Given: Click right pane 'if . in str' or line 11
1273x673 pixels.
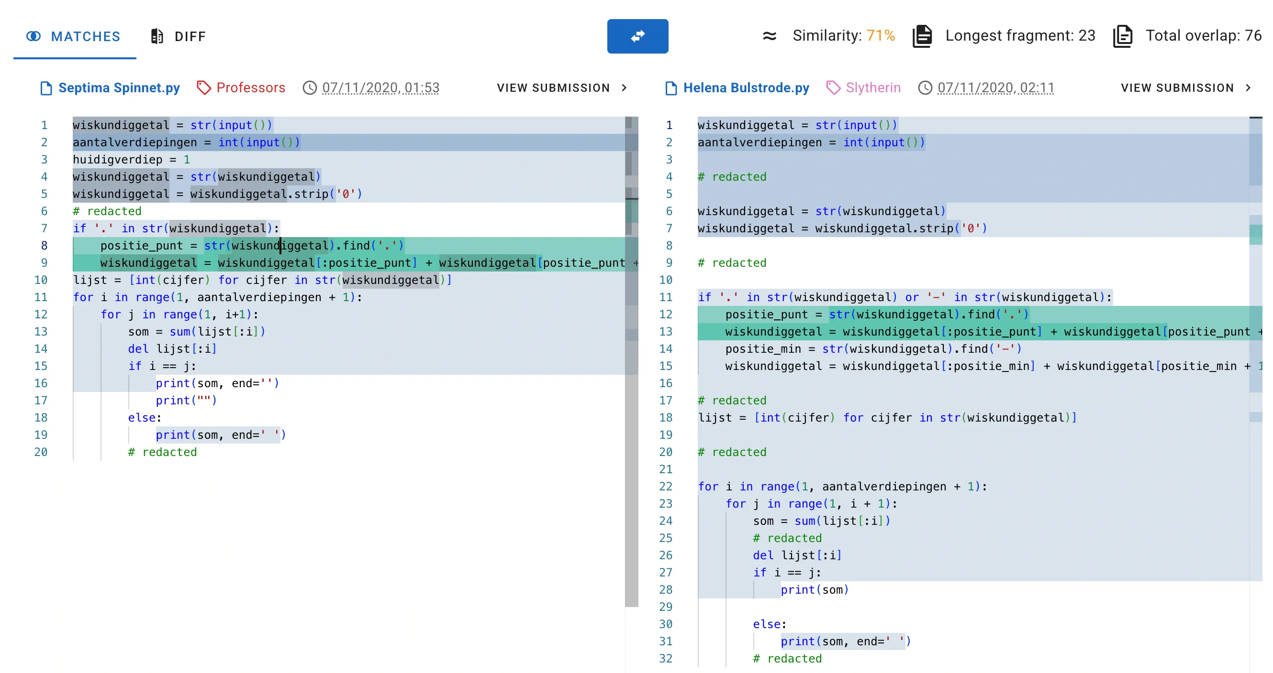Looking at the screenshot, I should (x=904, y=297).
